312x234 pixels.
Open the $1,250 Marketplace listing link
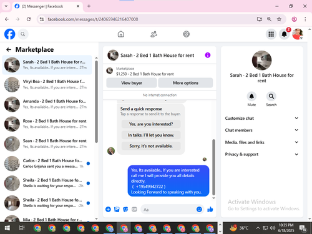coord(145,74)
